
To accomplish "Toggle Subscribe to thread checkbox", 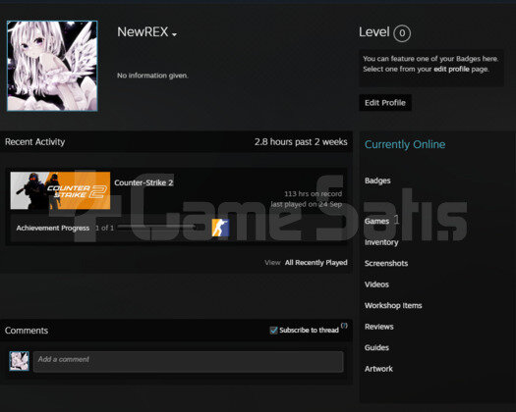I will tap(273, 331).
